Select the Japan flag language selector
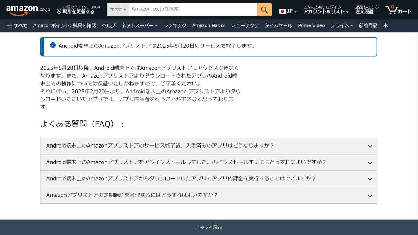 click(288, 11)
